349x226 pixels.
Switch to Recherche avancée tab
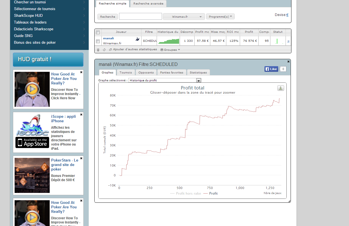pos(149,4)
